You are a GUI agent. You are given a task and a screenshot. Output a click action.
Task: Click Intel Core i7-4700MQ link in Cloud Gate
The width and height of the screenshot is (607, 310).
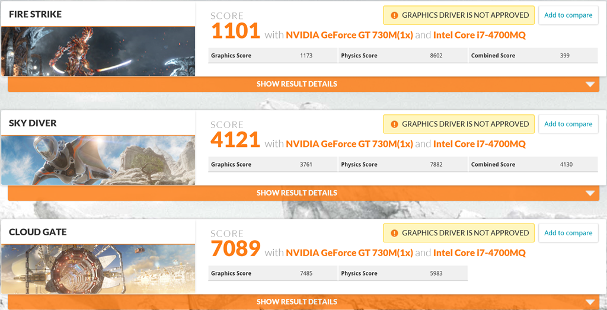(479, 253)
